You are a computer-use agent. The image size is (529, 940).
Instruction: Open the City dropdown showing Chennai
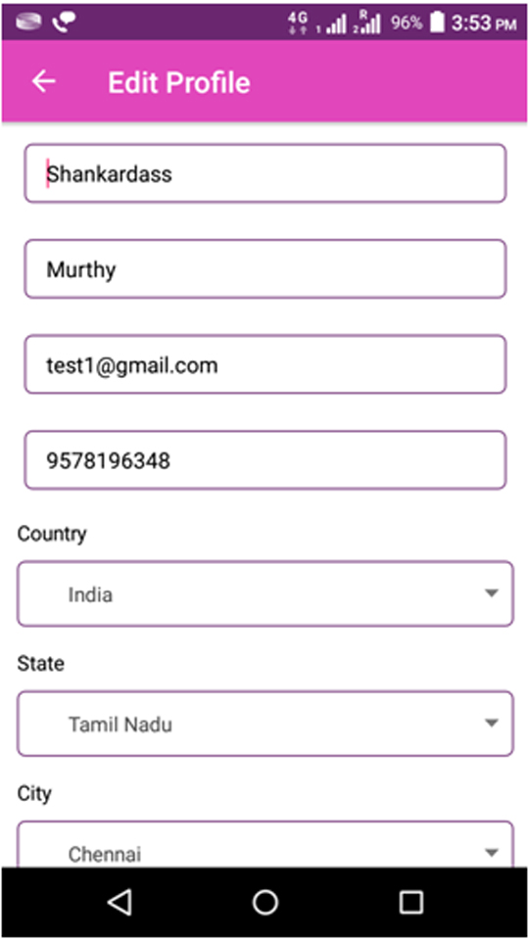pyautogui.click(x=265, y=844)
